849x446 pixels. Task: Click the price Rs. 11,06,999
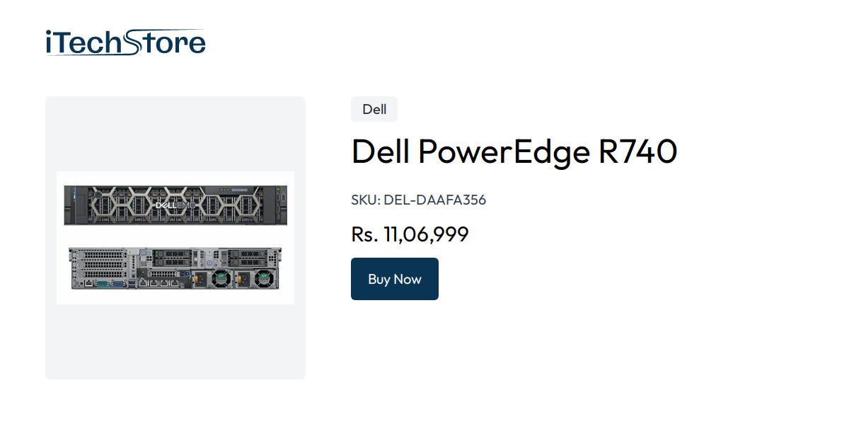(x=410, y=234)
